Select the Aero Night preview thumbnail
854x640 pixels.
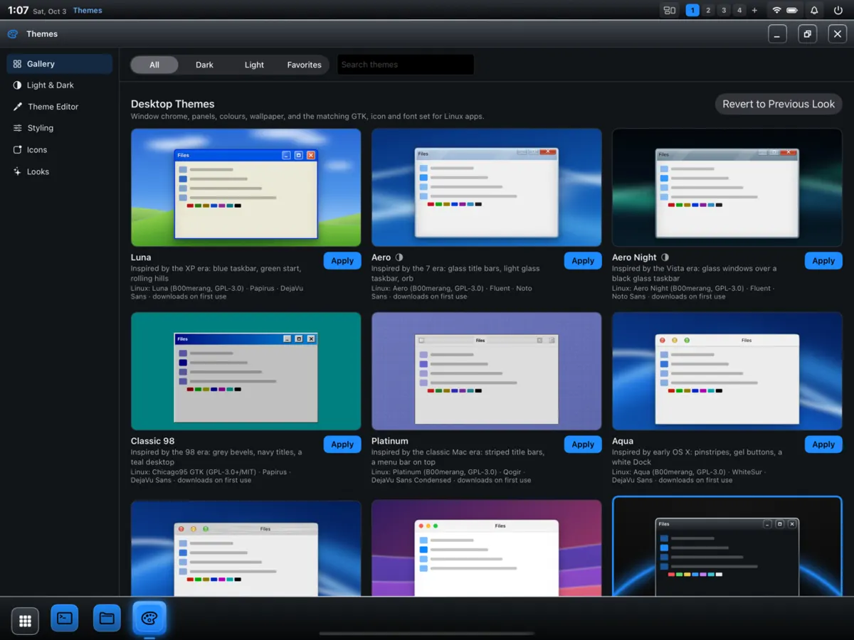pos(727,188)
